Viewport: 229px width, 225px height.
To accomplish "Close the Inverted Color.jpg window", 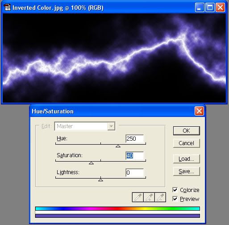I will click(220, 8).
